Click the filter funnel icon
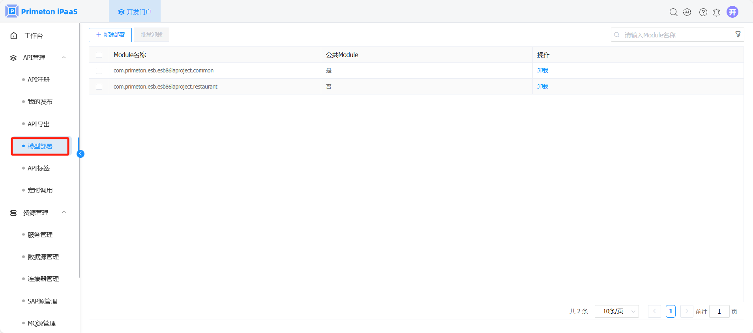 738,35
